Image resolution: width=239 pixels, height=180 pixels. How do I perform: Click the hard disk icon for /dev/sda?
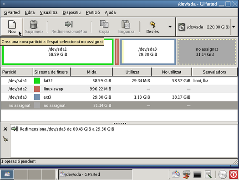coord(182,27)
